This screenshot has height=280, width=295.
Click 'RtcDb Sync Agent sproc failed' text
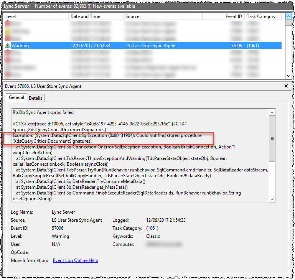click(43, 112)
